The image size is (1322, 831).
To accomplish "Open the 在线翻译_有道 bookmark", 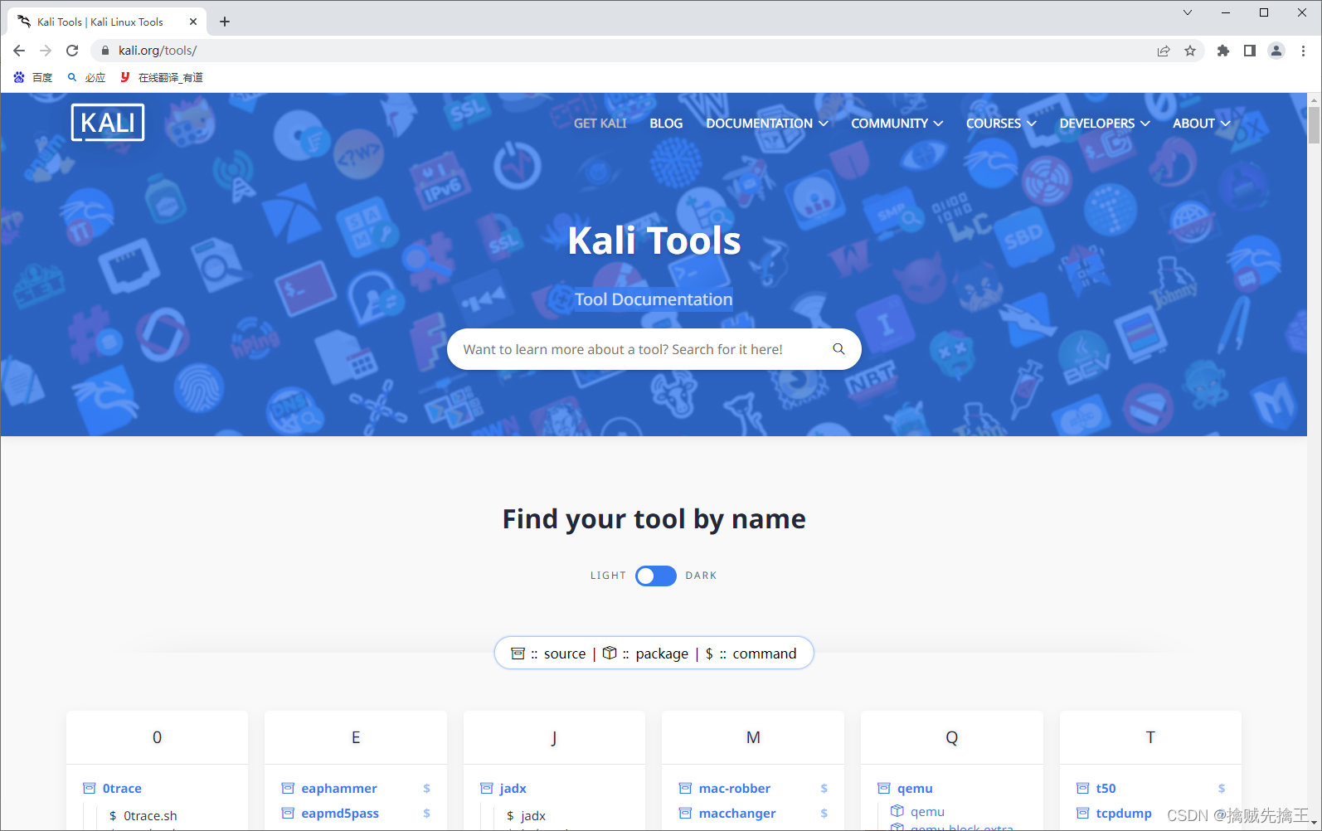I will [x=162, y=77].
